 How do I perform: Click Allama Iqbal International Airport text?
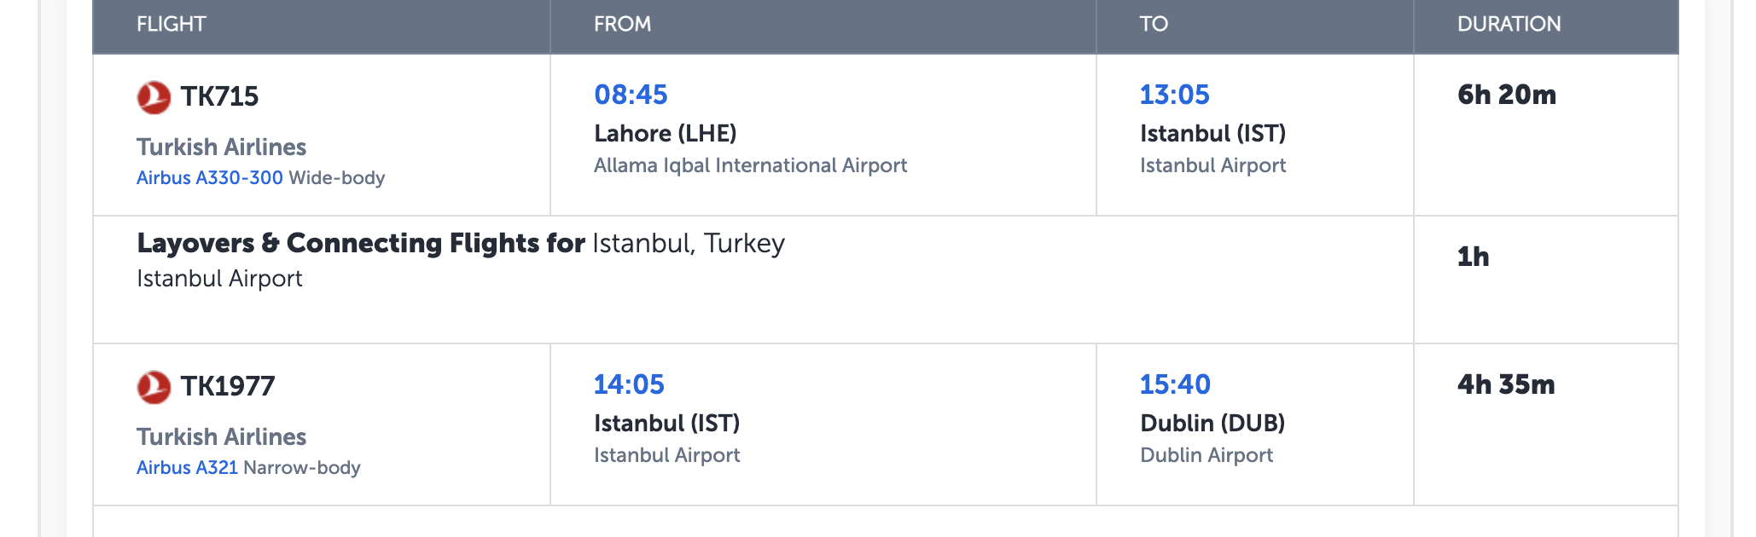click(x=750, y=165)
